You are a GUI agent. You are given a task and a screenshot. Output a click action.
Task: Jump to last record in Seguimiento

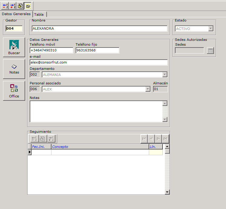(165, 139)
